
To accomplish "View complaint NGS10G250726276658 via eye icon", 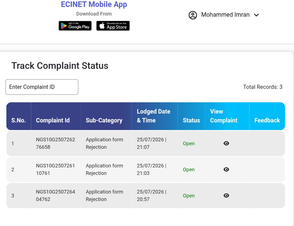I will click(226, 143).
